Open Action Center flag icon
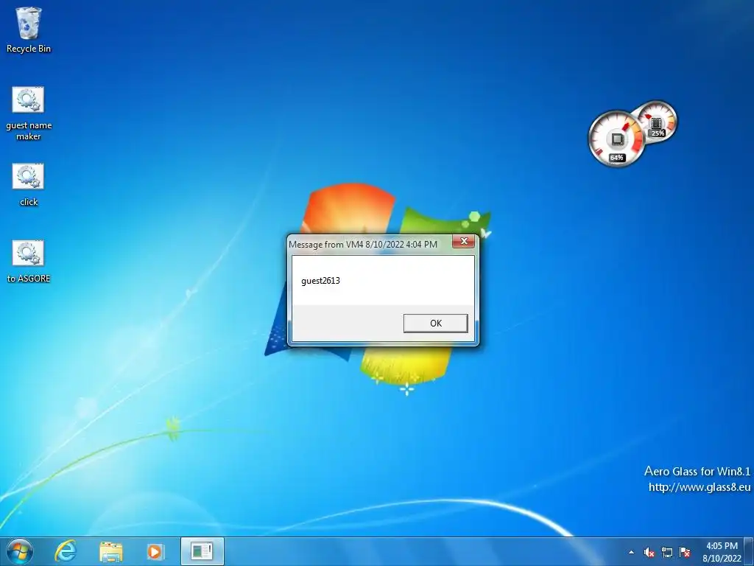This screenshot has height=566, width=754. pos(685,552)
